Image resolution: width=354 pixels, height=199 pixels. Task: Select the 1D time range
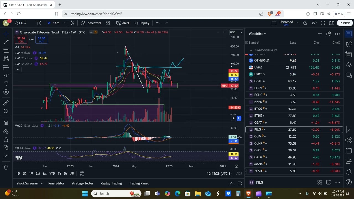[18, 174]
